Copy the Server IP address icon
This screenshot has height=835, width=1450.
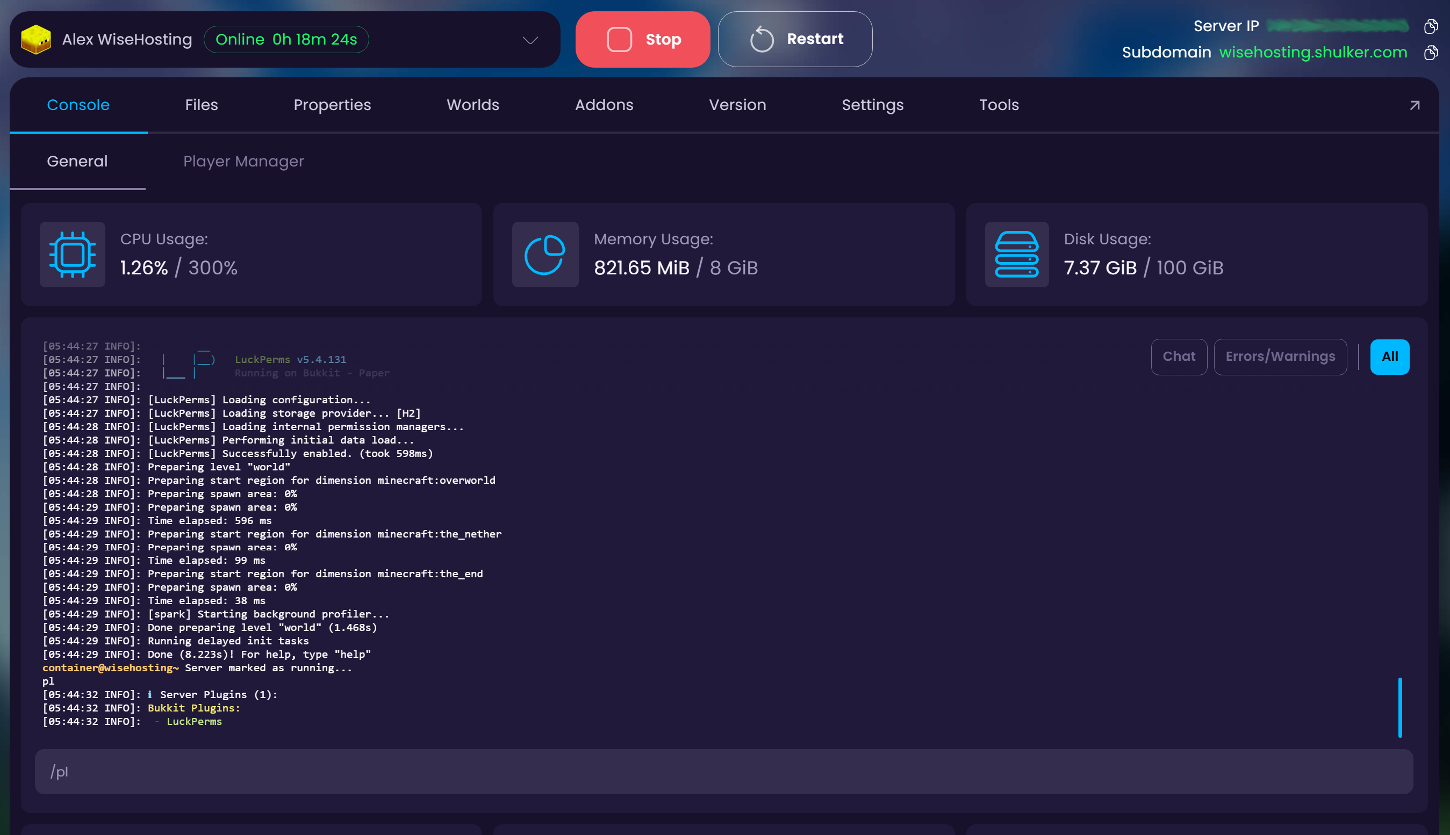coord(1431,26)
